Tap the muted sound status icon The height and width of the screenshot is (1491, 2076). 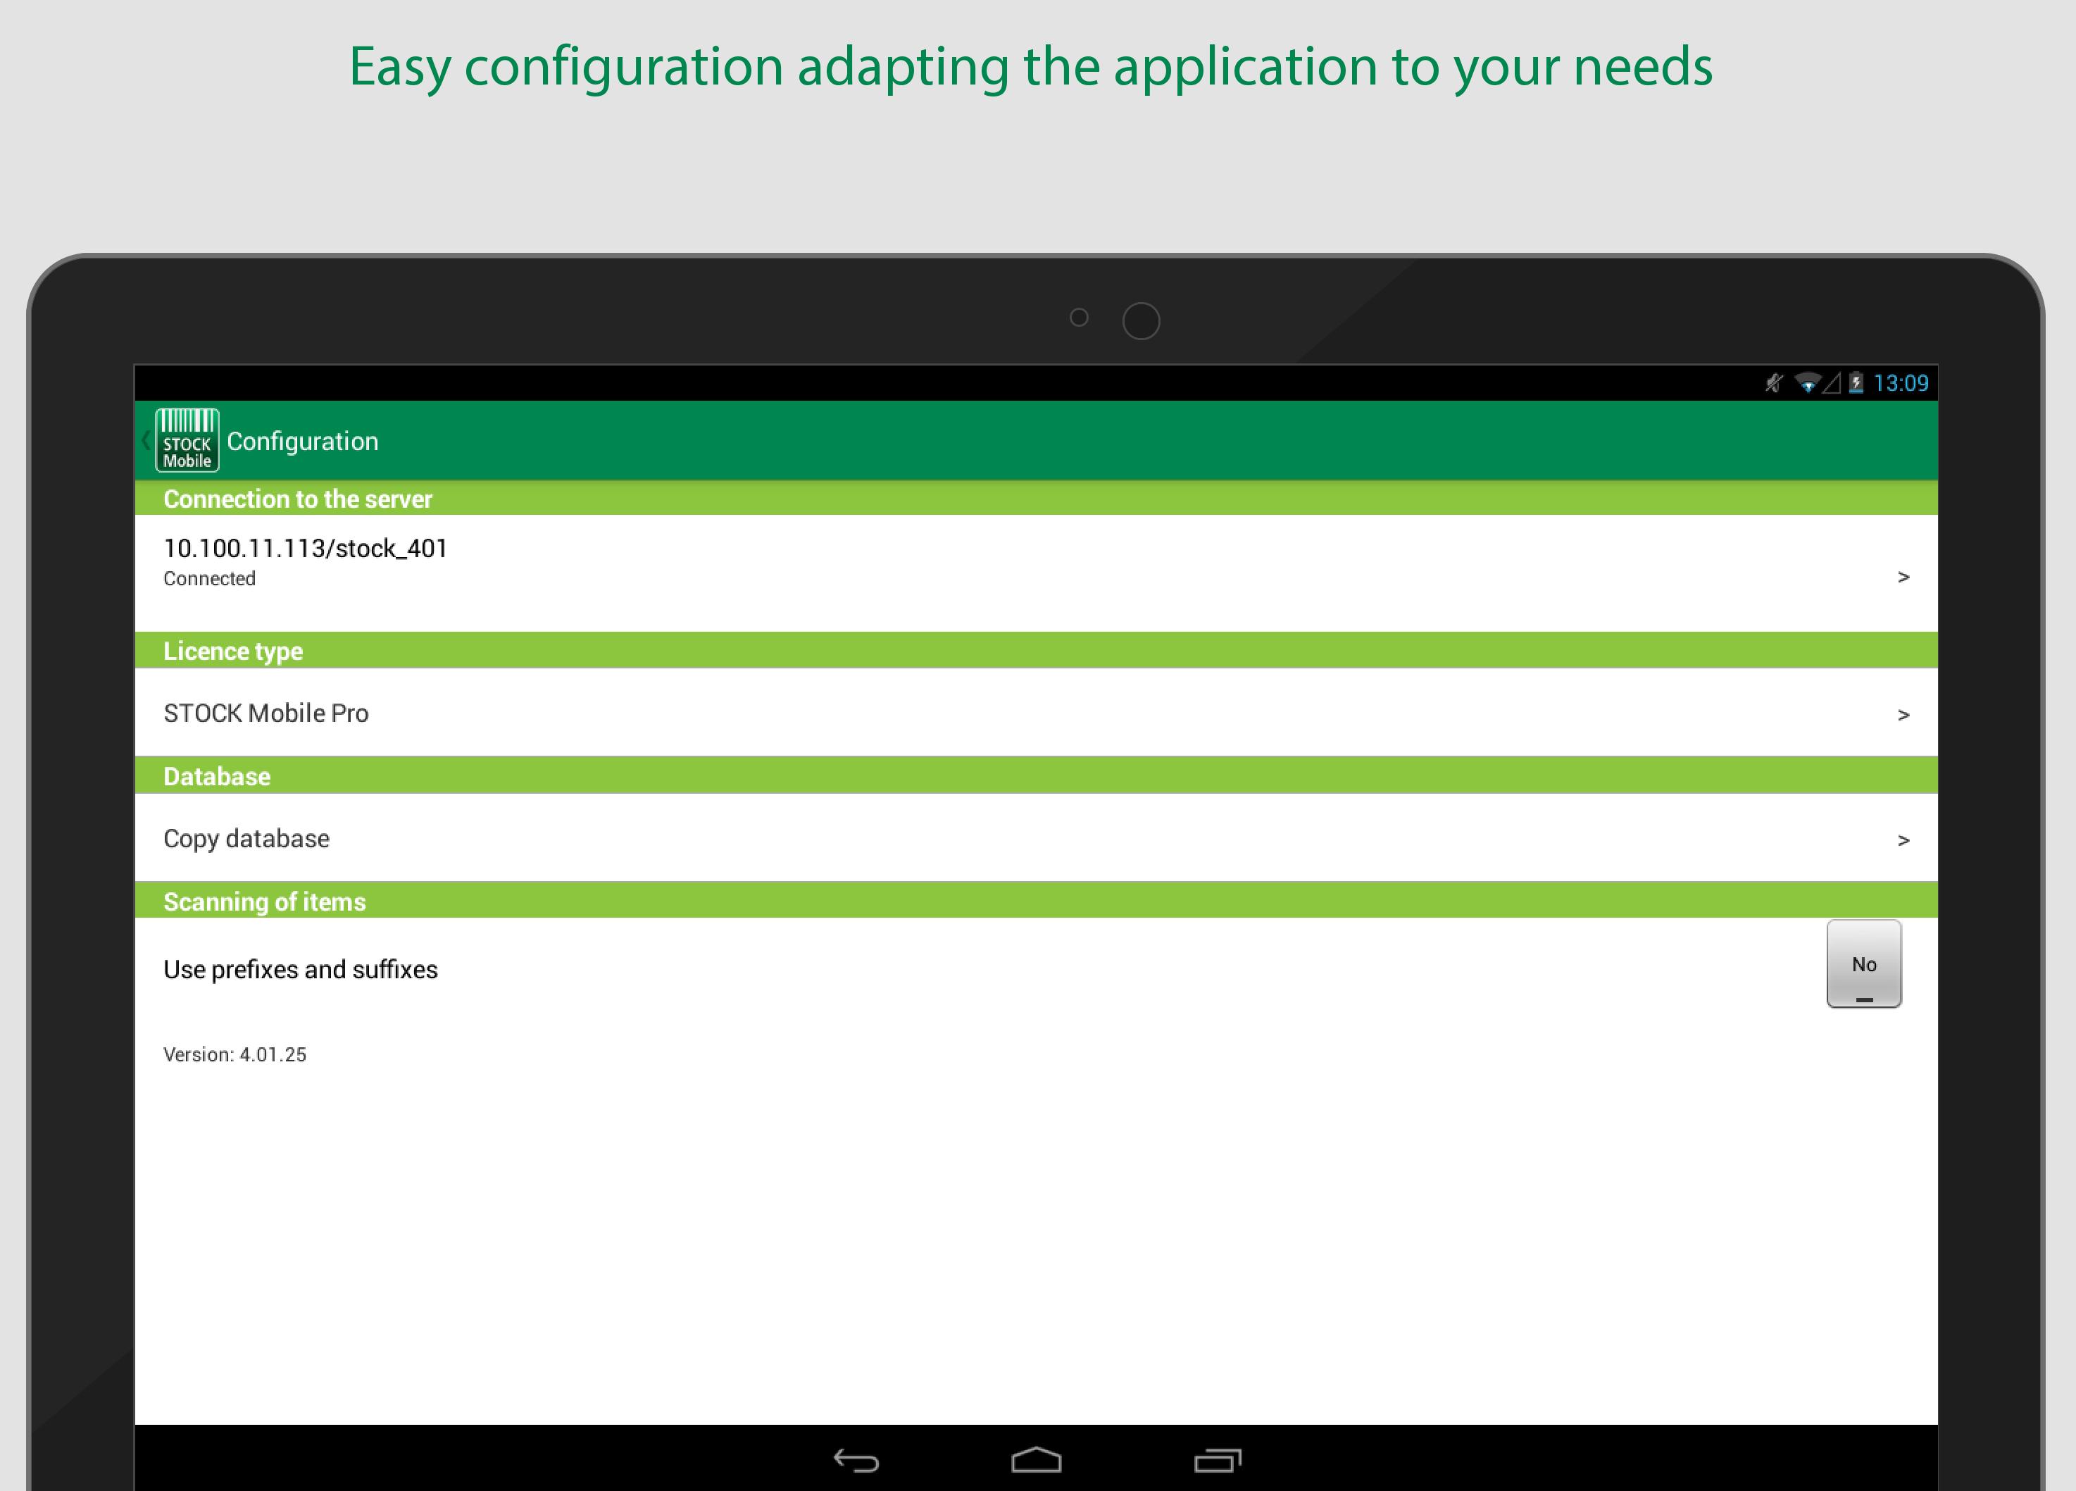[1774, 382]
